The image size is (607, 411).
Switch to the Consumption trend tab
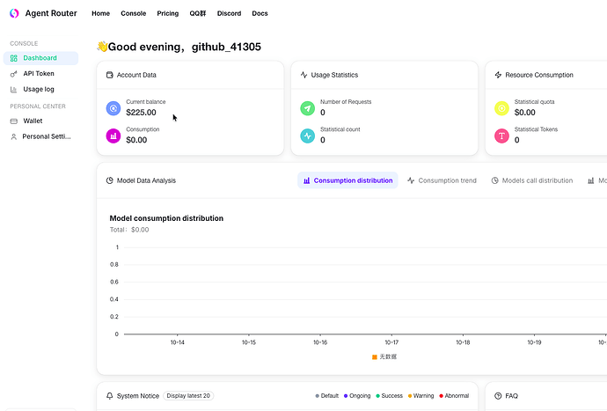(442, 180)
